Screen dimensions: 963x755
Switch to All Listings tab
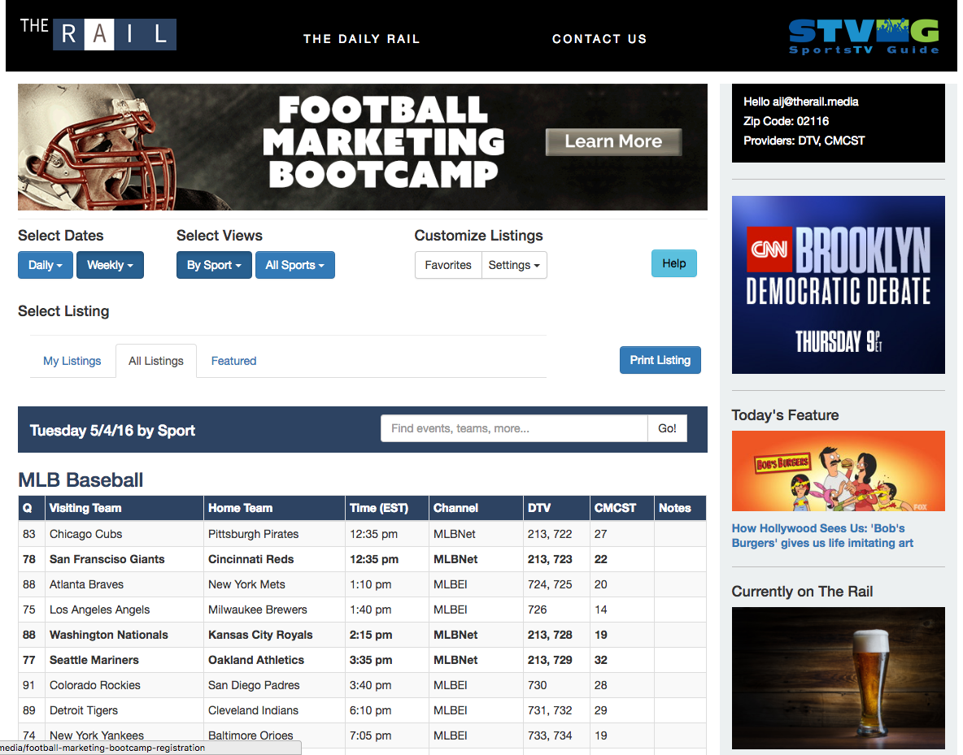pos(156,361)
